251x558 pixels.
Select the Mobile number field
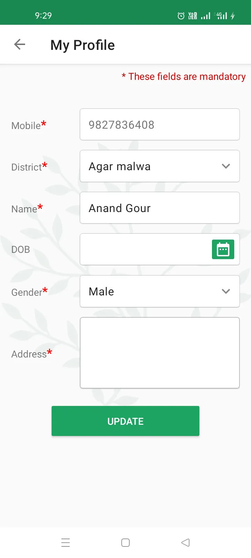point(160,125)
